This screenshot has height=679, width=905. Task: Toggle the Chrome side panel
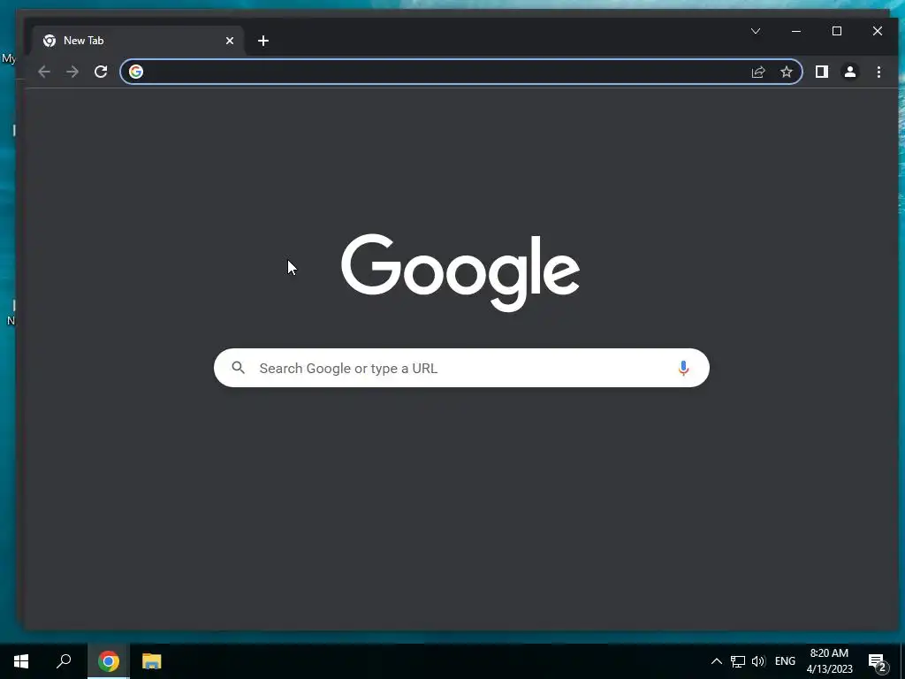tap(821, 72)
